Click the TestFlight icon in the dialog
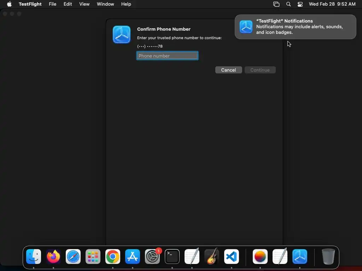 click(x=122, y=35)
